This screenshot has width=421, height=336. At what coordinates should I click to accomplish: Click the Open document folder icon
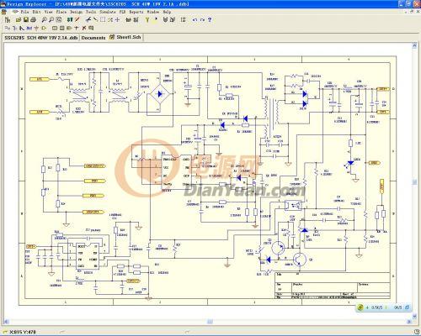(19, 19)
